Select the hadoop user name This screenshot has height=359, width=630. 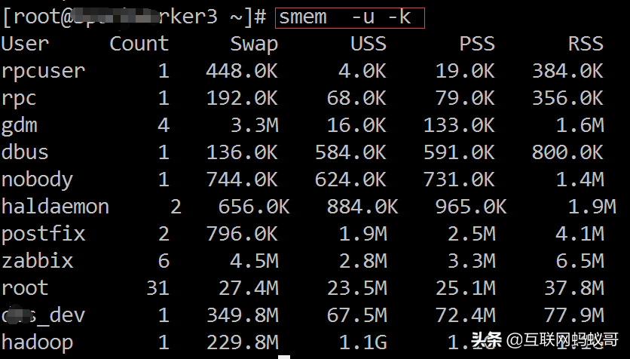coord(37,342)
